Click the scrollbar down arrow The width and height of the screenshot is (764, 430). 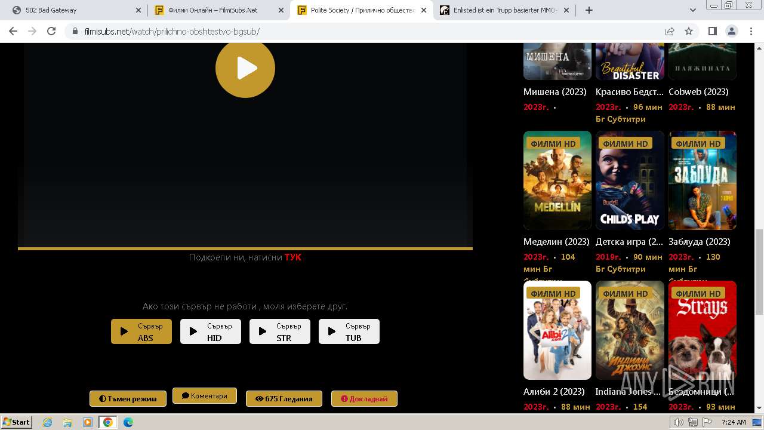click(x=759, y=408)
